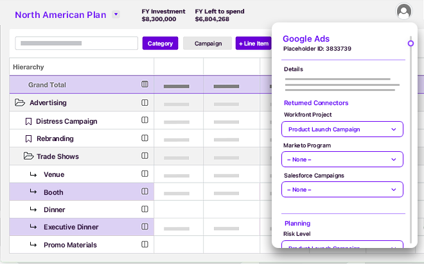The height and width of the screenshot is (264, 424).
Task: Click the column icon in Promo Materials row
Action: click(145, 244)
